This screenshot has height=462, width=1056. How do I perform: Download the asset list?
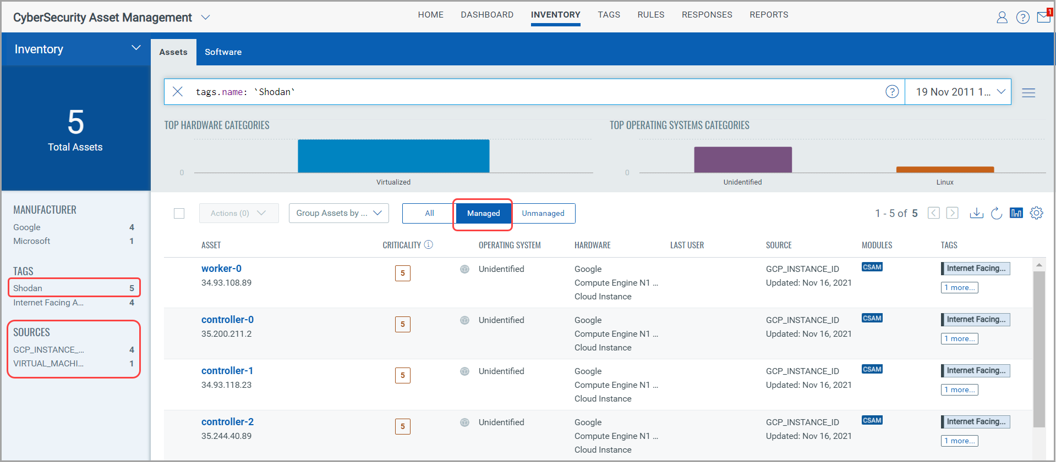(977, 213)
